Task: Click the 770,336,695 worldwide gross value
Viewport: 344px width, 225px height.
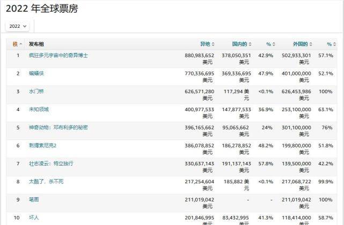Action: [x=200, y=73]
